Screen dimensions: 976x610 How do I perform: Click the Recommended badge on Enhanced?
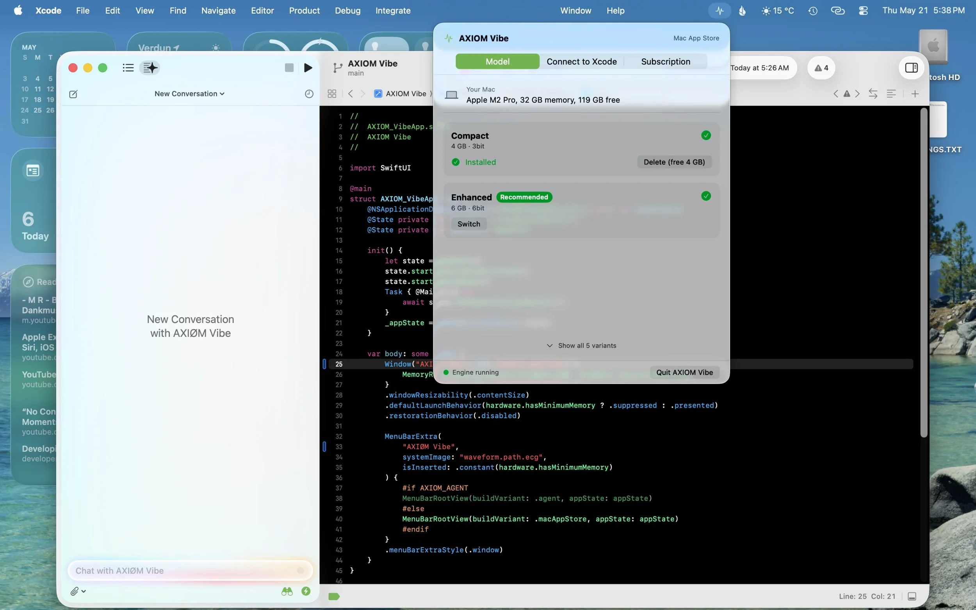pyautogui.click(x=524, y=197)
